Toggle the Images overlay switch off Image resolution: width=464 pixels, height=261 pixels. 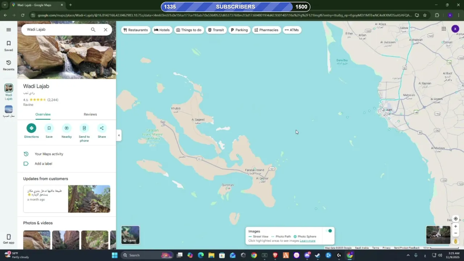[328, 231]
